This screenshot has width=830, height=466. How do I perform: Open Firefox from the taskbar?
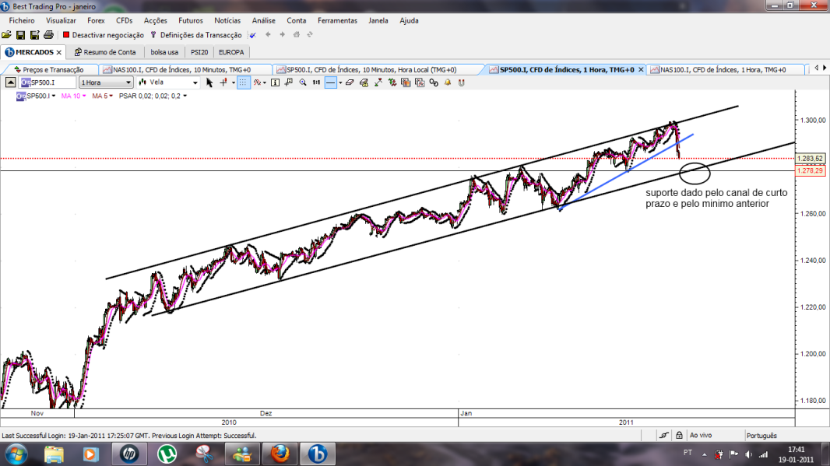[280, 454]
